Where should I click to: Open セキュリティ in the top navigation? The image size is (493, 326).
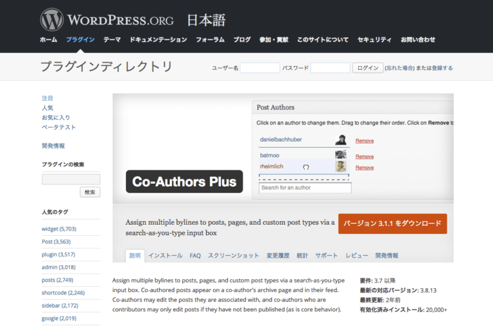click(x=374, y=40)
